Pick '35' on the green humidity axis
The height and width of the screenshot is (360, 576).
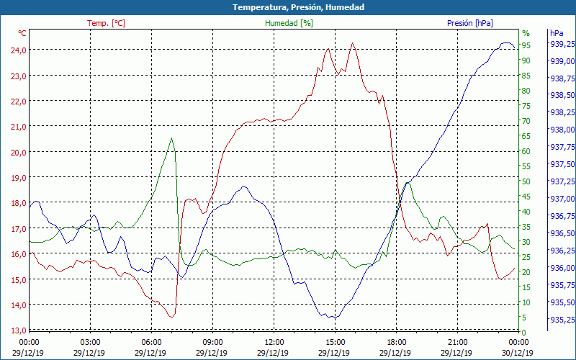click(x=526, y=227)
